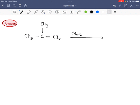This screenshot has height=105, width=140.
Task: Open the thumbnail grid view
Action: pyautogui.click(x=8, y=6)
